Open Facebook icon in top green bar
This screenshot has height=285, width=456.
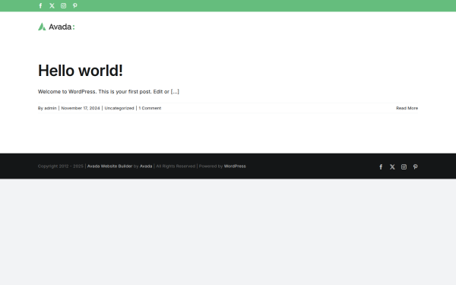[40, 5]
